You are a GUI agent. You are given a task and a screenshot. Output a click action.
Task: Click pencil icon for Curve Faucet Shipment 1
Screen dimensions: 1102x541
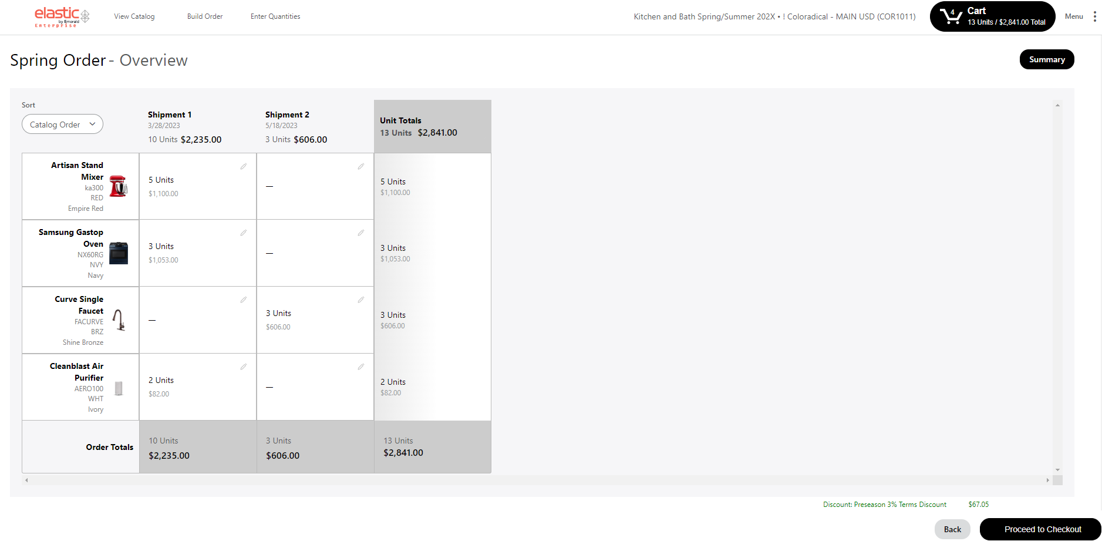(243, 300)
